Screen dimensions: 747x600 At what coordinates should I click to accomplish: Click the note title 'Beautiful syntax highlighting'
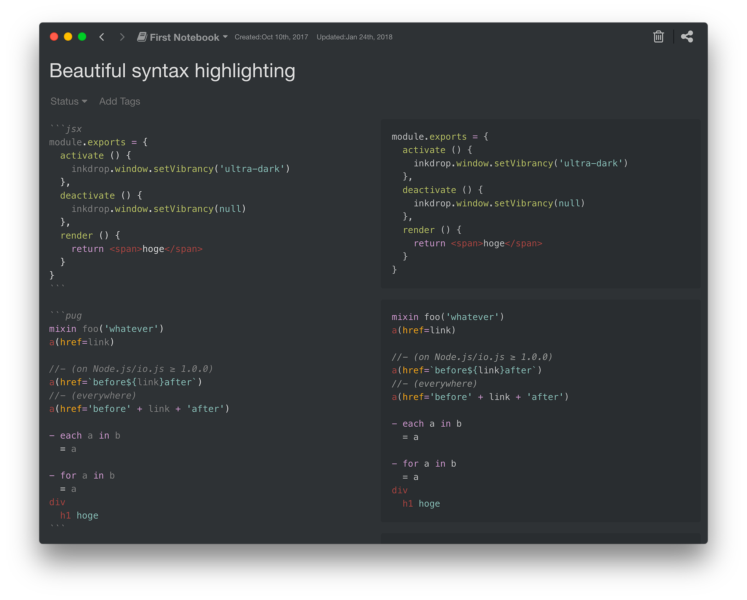tap(172, 71)
